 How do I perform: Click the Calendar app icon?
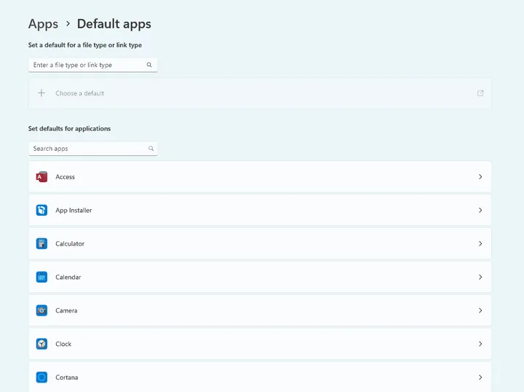click(x=41, y=278)
